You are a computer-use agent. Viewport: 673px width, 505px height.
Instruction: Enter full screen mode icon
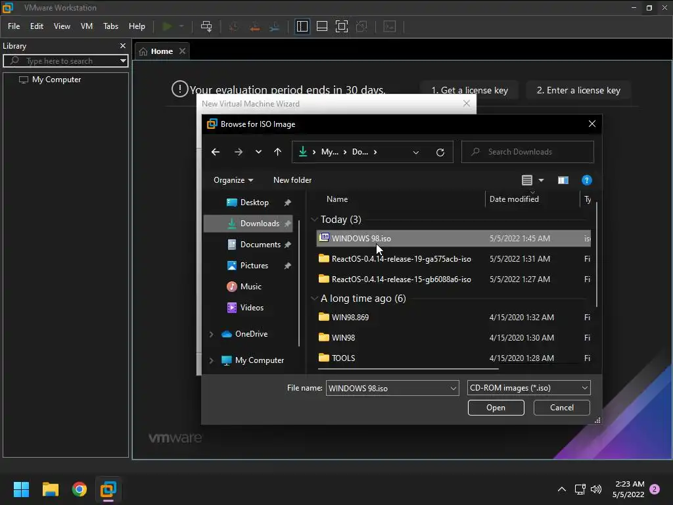[342, 26]
